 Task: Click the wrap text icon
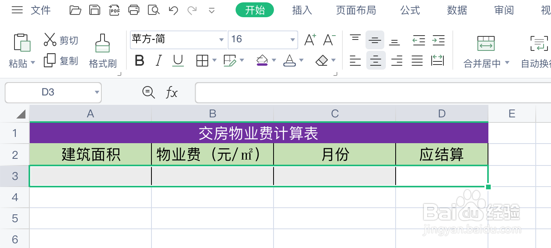pos(539,43)
